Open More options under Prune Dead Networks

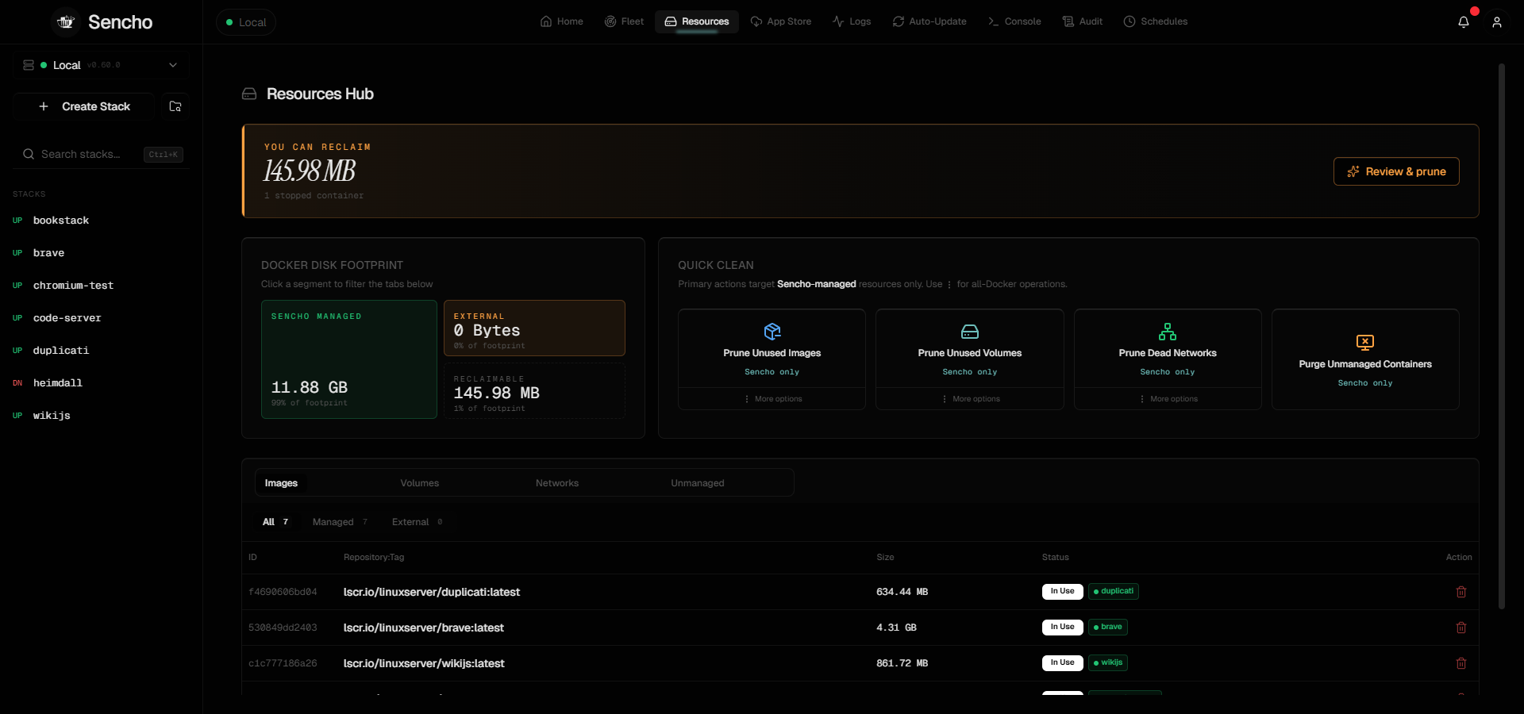tap(1168, 399)
